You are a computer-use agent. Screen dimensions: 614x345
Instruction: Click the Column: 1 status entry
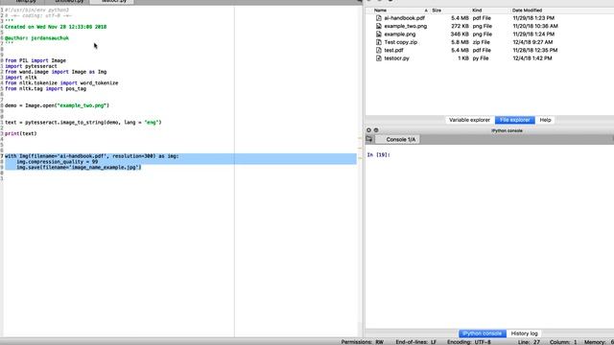563,342
